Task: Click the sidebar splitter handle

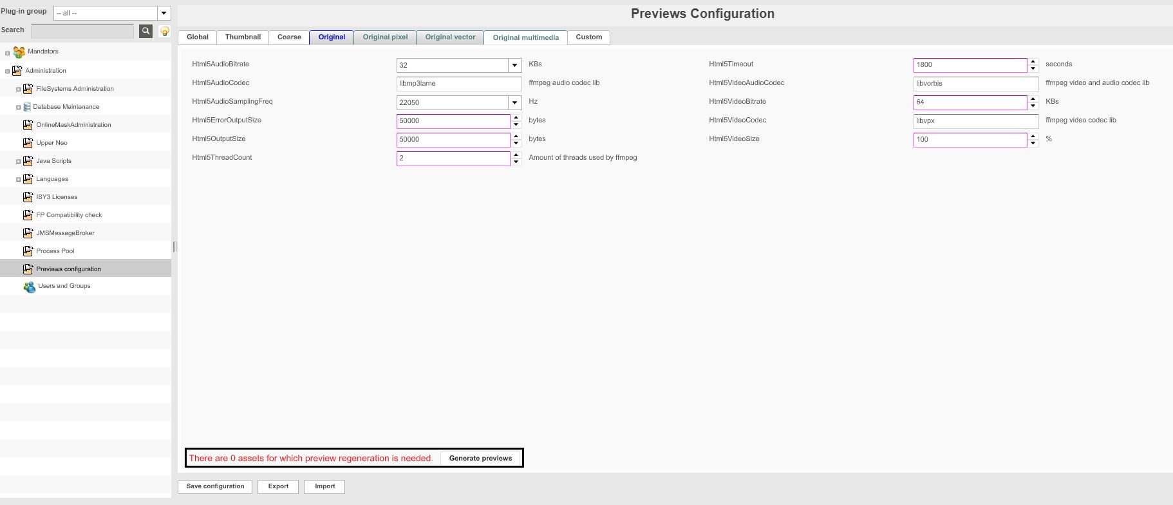Action: click(174, 247)
